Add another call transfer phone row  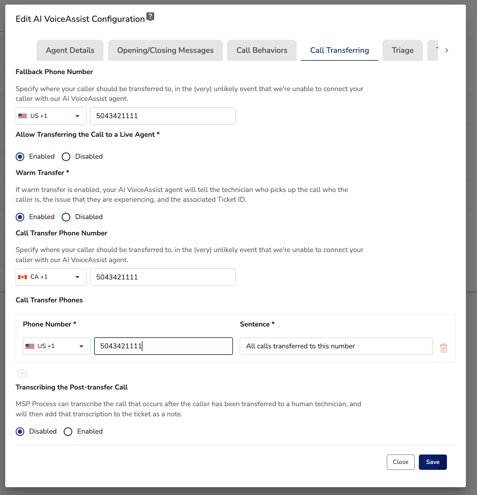[x=22, y=374]
